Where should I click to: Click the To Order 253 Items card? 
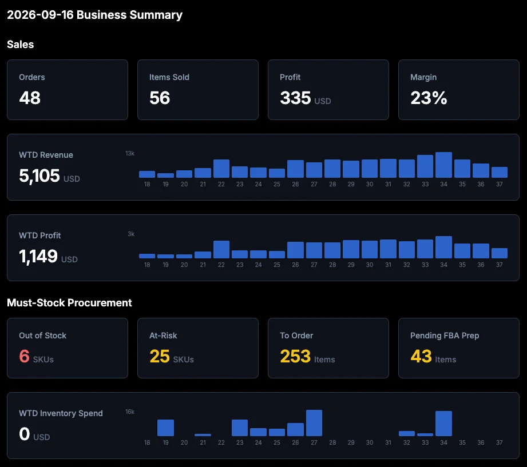pos(328,348)
